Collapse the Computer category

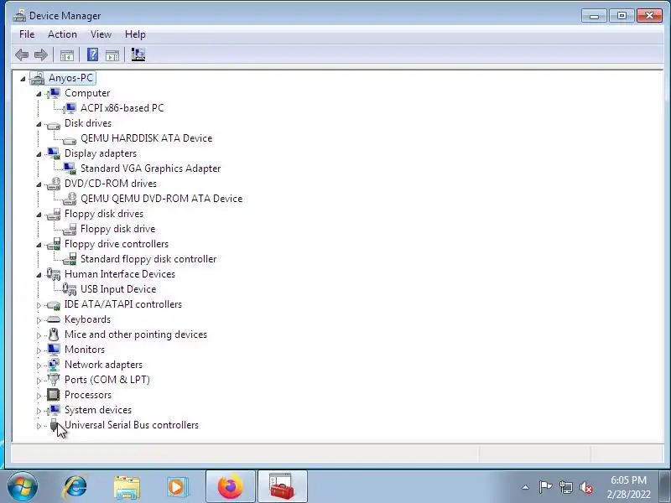39,94
